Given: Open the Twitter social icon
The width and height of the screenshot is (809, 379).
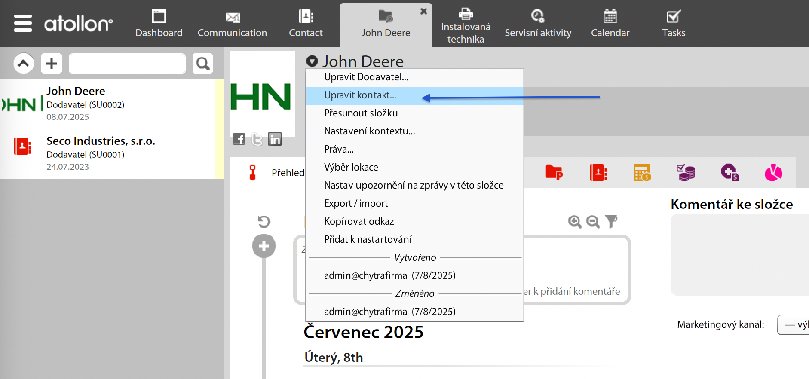Looking at the screenshot, I should 257,139.
